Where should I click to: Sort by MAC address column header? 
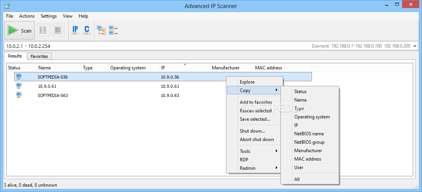pyautogui.click(x=283, y=68)
